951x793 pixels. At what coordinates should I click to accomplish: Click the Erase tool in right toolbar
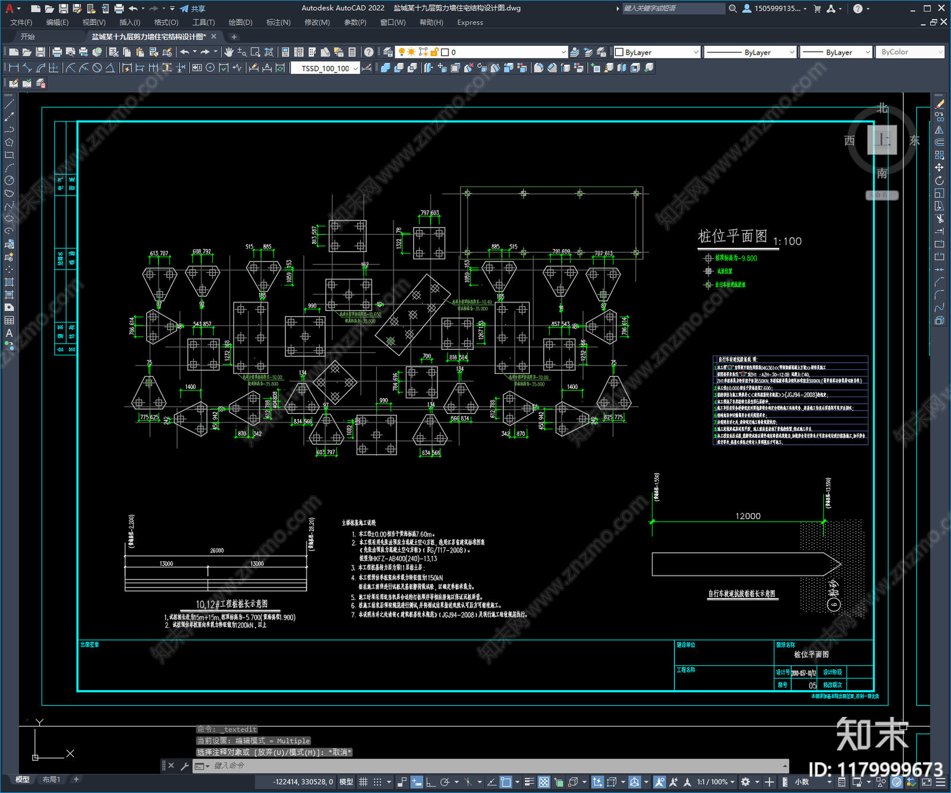click(x=939, y=104)
